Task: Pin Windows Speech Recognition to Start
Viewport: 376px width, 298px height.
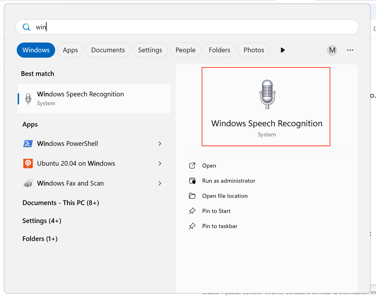Action: 216,211
